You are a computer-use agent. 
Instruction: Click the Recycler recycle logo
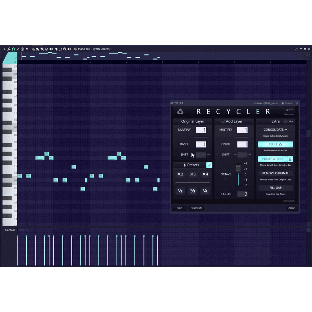(x=180, y=112)
